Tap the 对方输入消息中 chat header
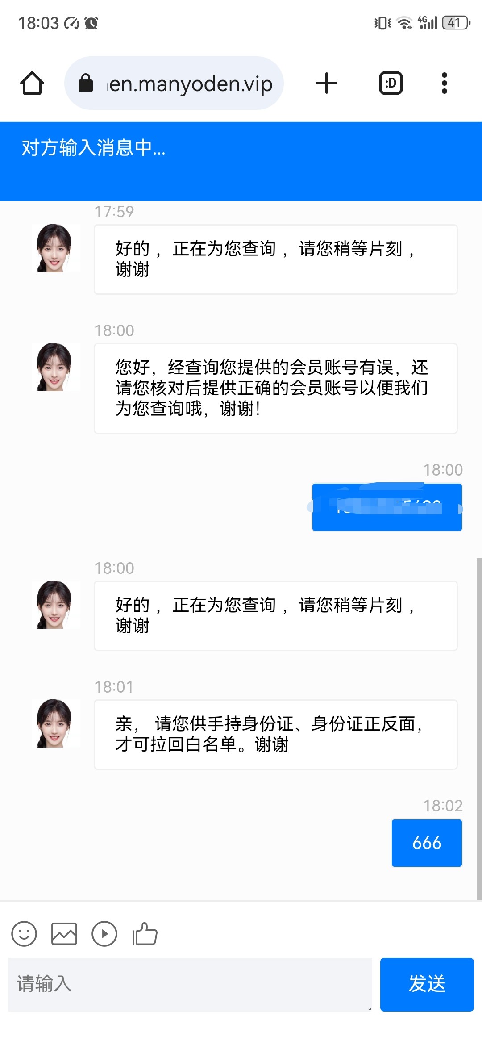 point(241,161)
